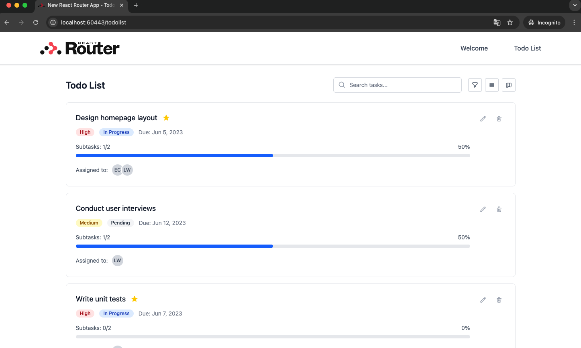Click the Pending status badge
This screenshot has width=581, height=348.
[x=120, y=223]
